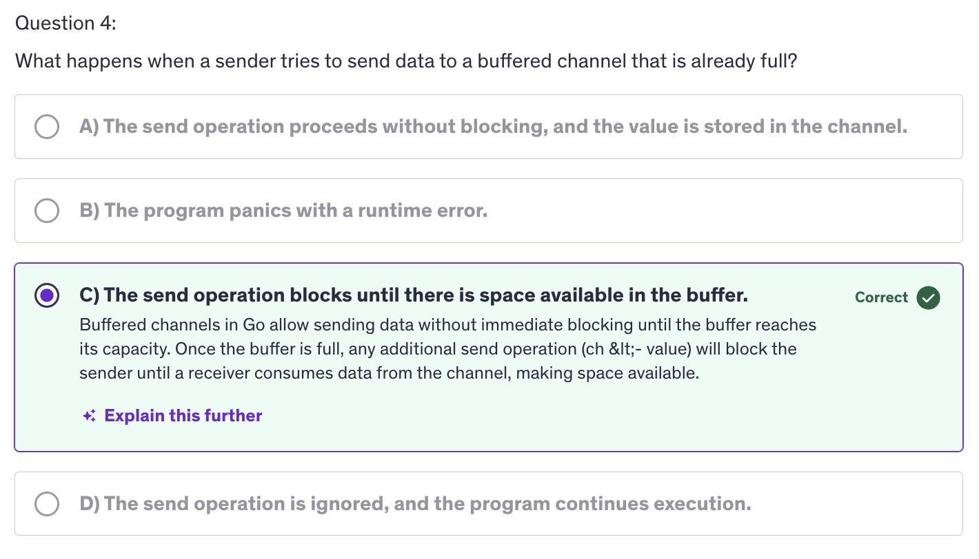979x559 pixels.
Task: Select radio button for option D
Action: pyautogui.click(x=47, y=504)
